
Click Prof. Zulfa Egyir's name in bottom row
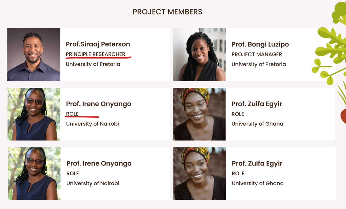257,163
